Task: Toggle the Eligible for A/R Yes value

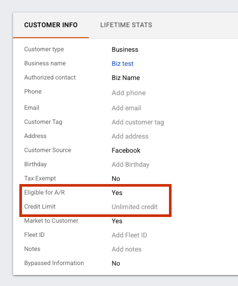Action: click(117, 193)
